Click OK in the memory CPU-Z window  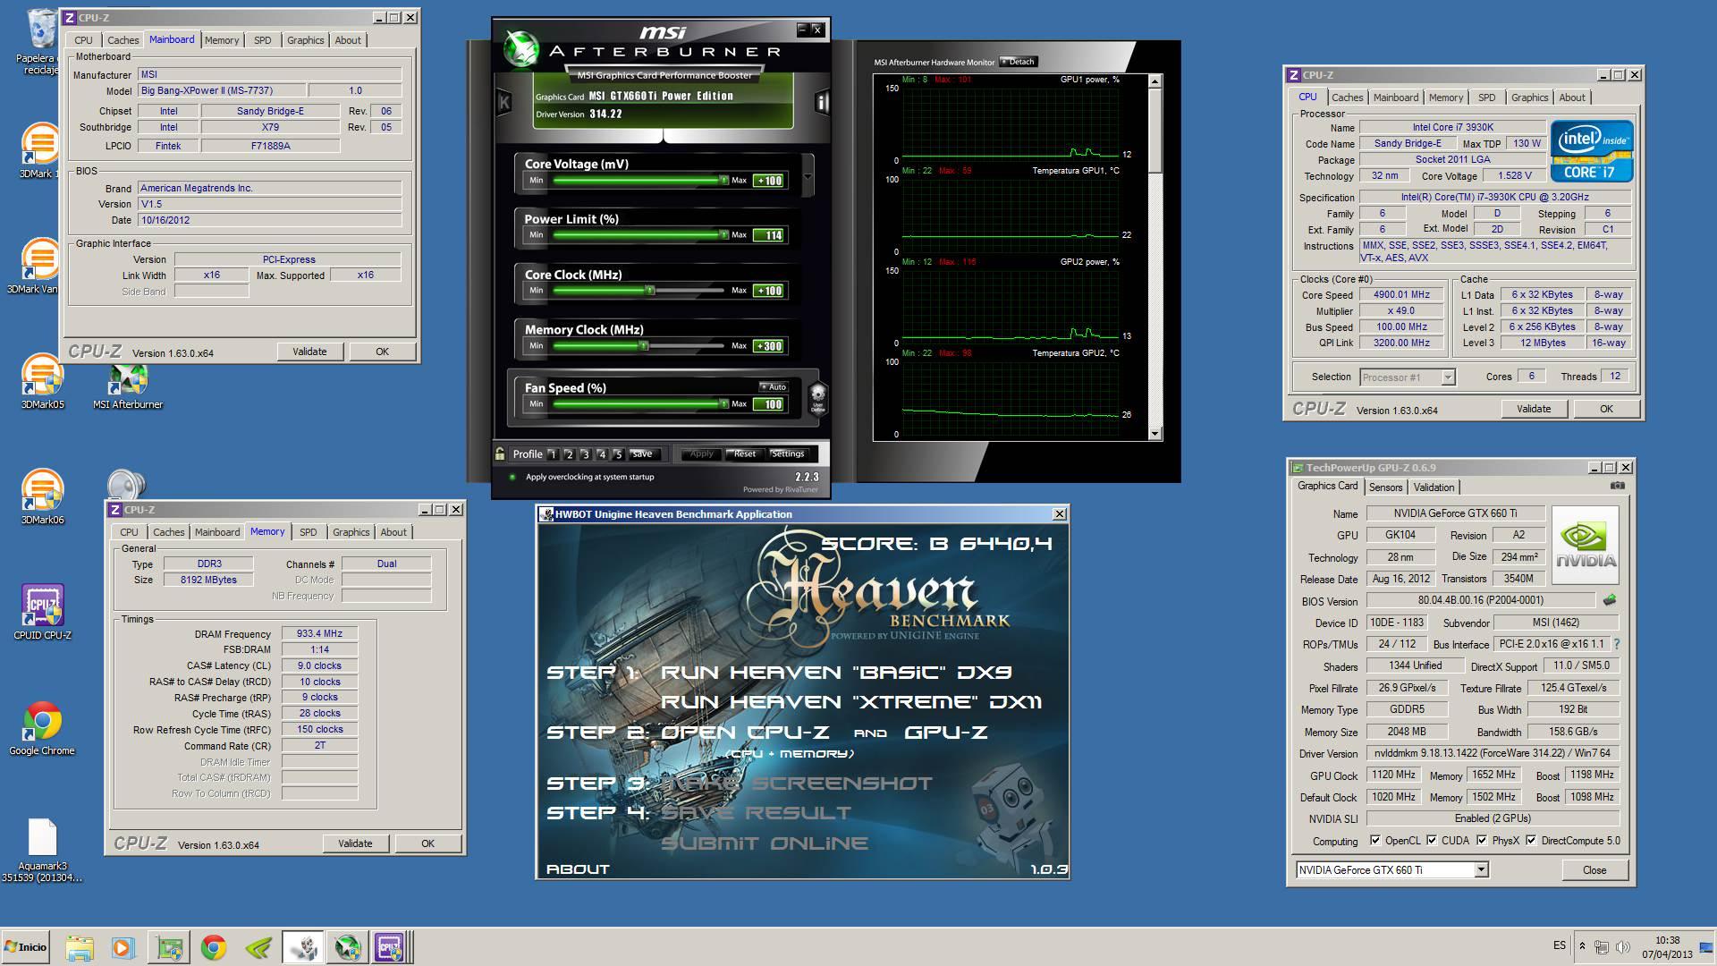click(x=427, y=843)
